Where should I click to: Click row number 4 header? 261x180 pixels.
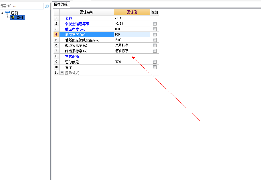[x=56, y=34]
